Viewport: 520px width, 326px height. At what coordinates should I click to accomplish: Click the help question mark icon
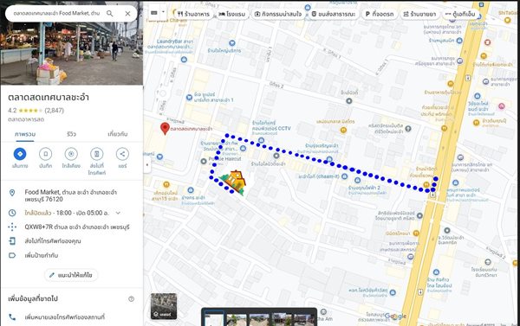[132, 299]
